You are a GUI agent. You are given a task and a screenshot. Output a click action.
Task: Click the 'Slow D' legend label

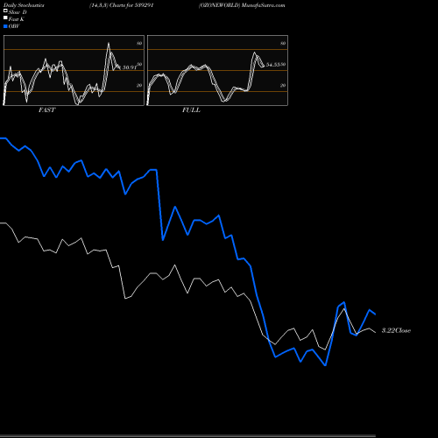click(x=18, y=12)
